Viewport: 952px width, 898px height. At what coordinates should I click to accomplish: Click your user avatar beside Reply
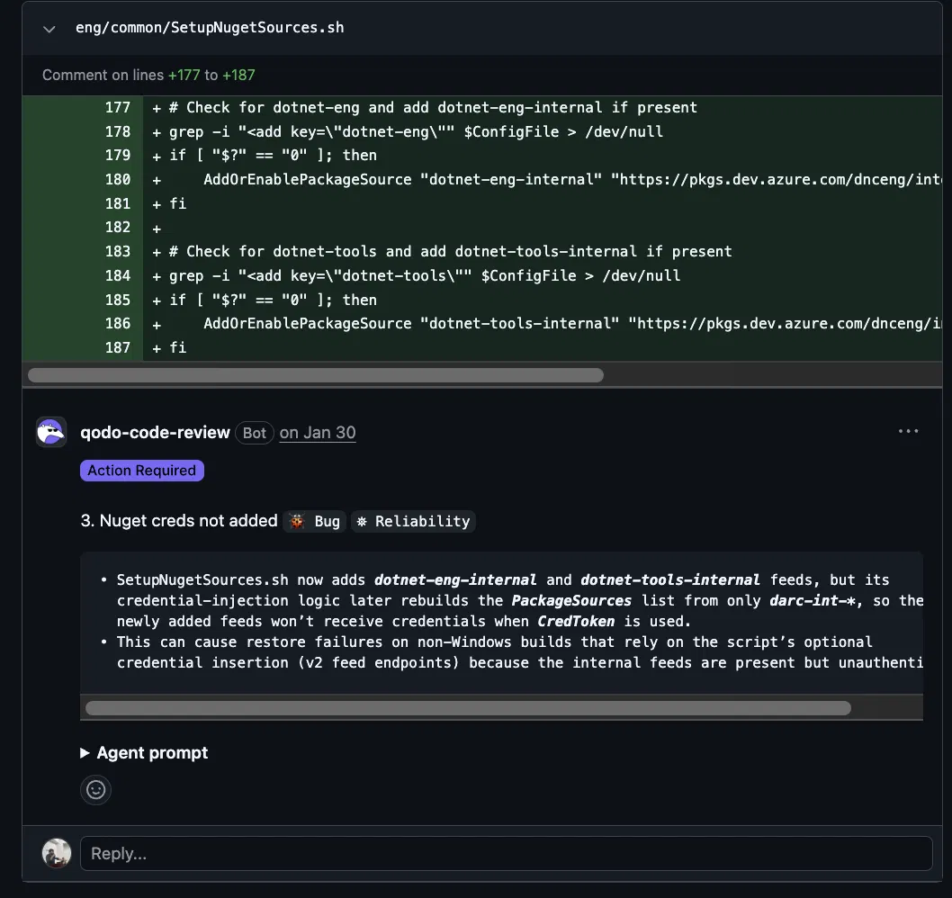coord(57,853)
